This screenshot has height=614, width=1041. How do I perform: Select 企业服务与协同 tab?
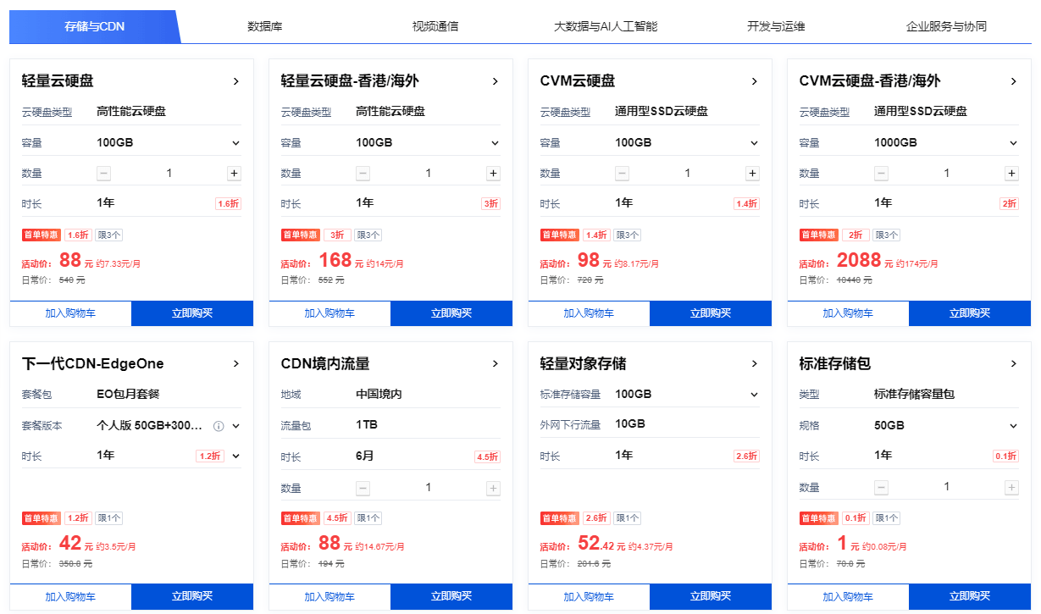[x=946, y=26]
